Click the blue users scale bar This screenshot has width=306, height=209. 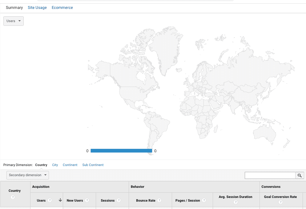click(121, 151)
